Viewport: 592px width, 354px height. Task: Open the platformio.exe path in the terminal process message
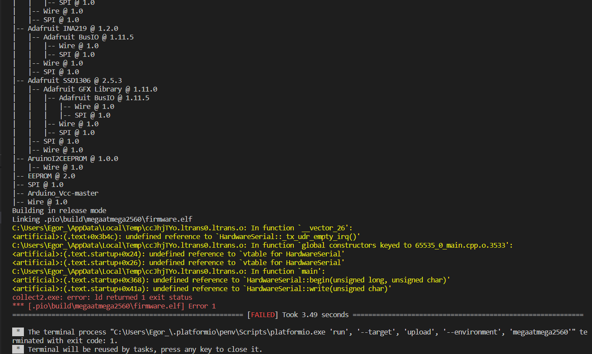[x=206, y=332]
